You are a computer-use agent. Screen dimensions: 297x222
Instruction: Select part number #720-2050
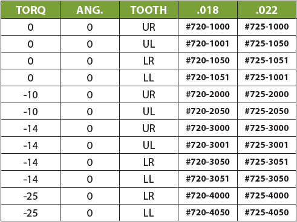pos(207,111)
